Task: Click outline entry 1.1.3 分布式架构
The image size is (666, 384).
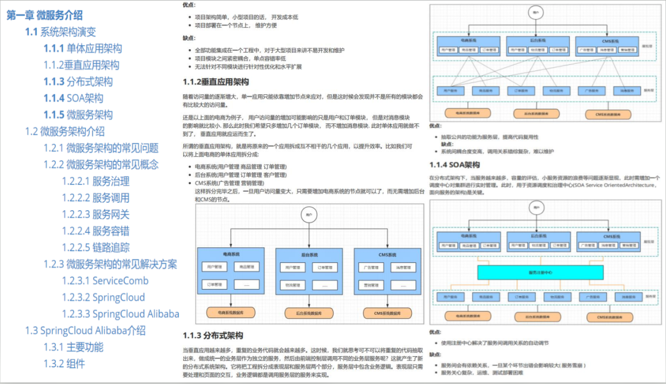Action: tap(78, 82)
